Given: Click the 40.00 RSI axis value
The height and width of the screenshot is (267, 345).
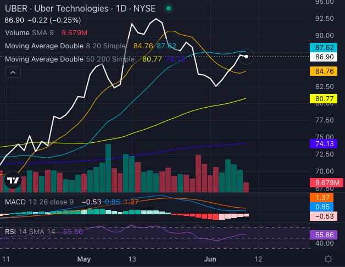Looking at the screenshot, I should (325, 243).
